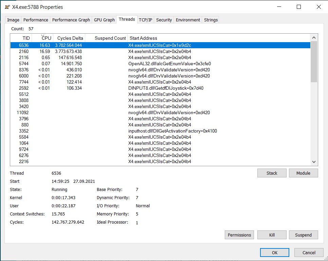The width and height of the screenshot is (328, 261).
Task: Select thread row with TID 3420
Action: 160,106
